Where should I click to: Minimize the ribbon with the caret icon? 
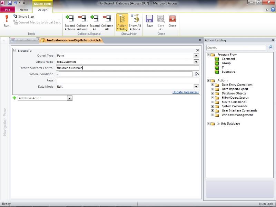point(267,10)
